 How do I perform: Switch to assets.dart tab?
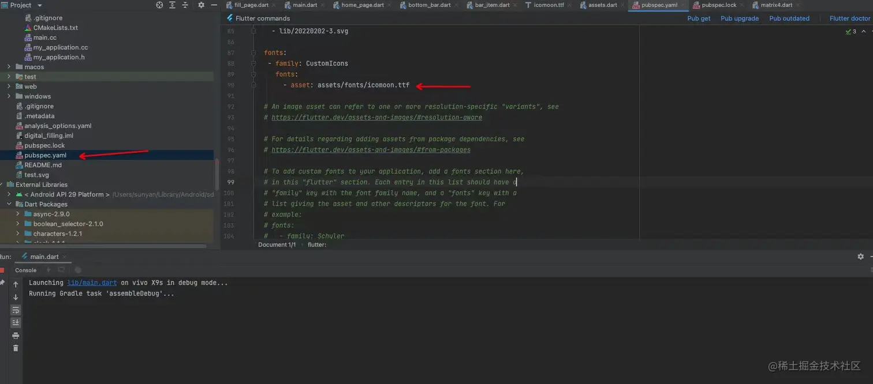click(602, 5)
